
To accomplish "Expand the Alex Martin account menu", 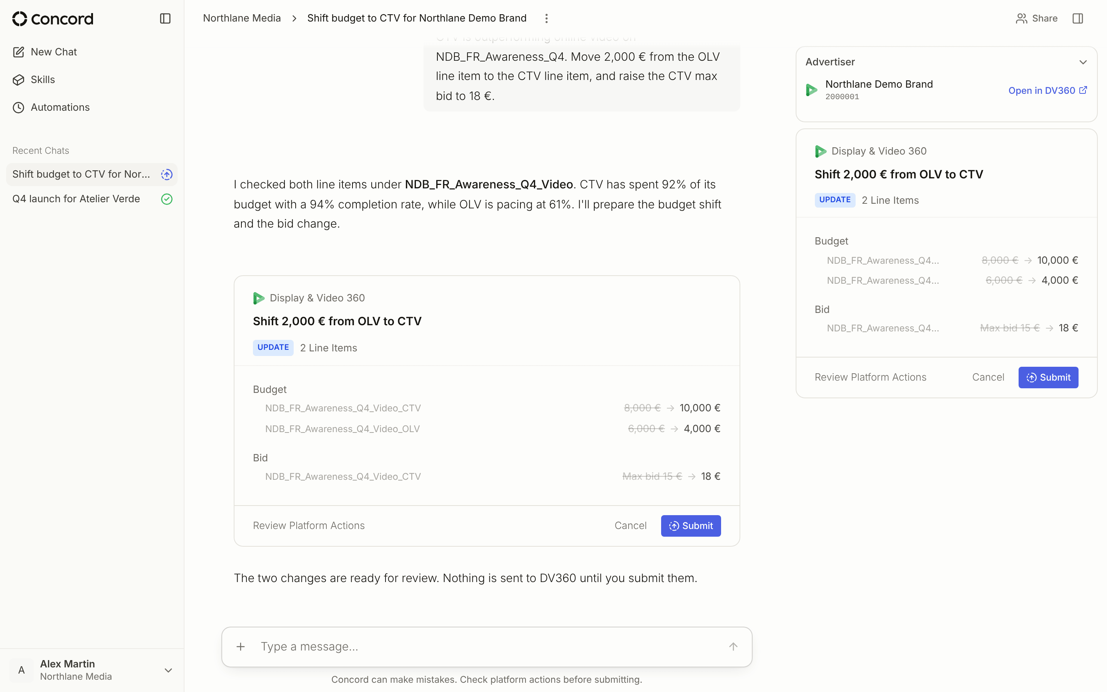I will click(168, 670).
